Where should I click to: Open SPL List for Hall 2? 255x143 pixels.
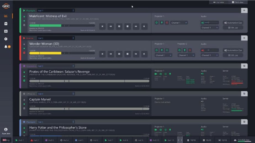pos(233,55)
